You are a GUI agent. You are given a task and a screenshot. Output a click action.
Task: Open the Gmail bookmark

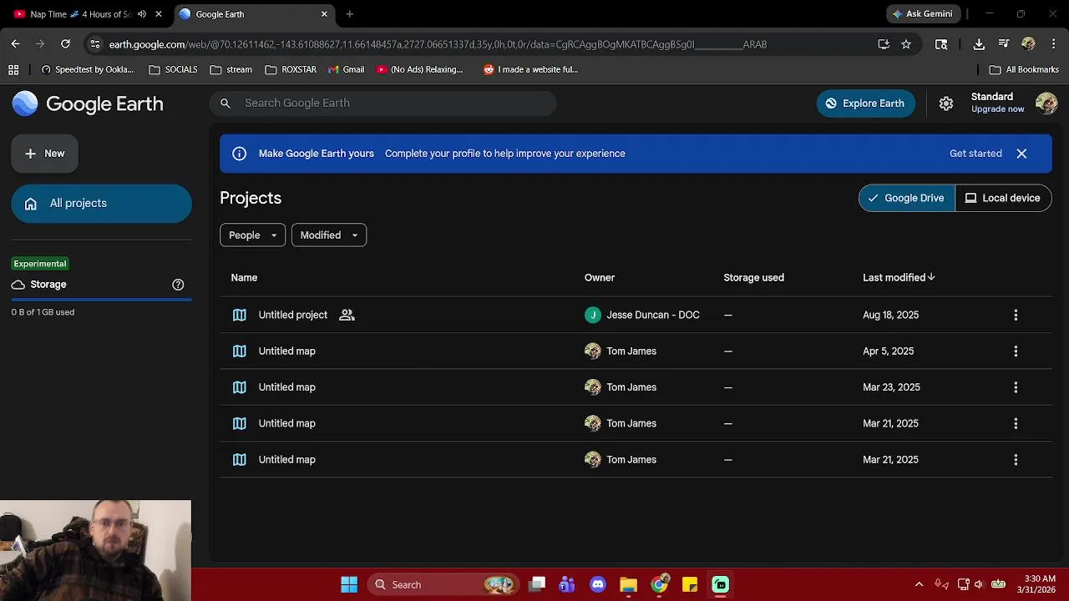(346, 69)
